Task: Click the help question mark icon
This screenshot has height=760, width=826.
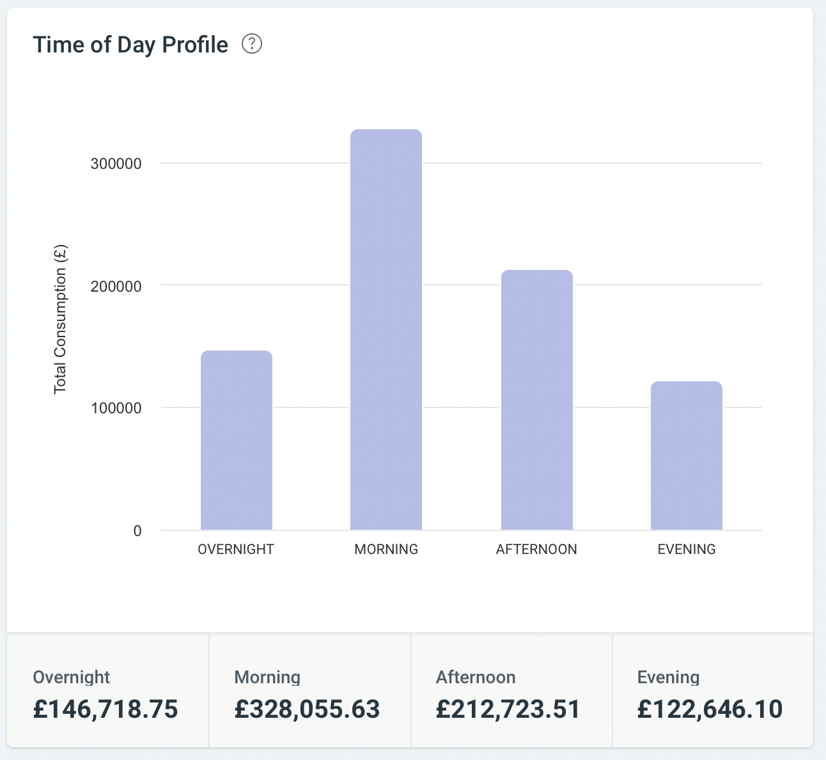Action: click(x=252, y=44)
